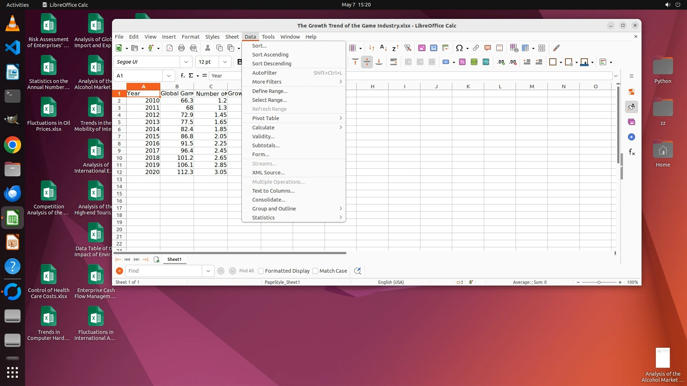Expand the font size dropdown
This screenshot has height=386, width=687.
click(x=225, y=62)
